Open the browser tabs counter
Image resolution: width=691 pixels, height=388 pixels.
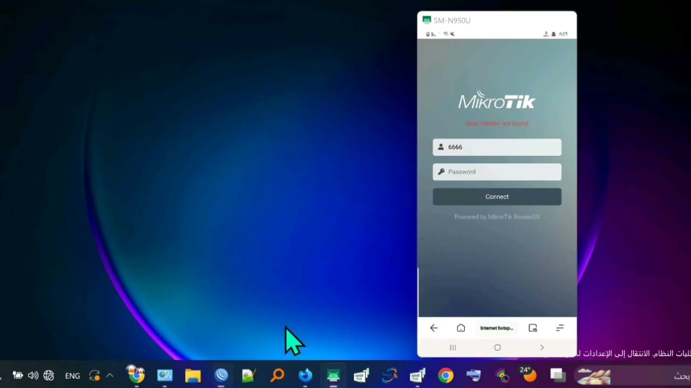(x=533, y=328)
